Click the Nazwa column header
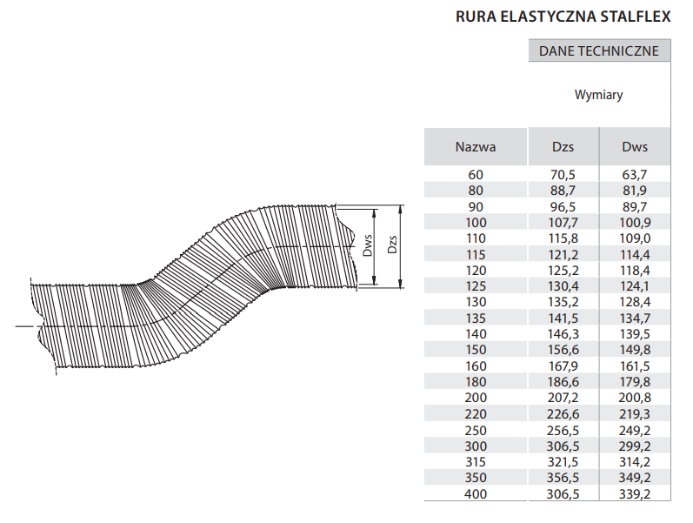Screen dimensions: 693x523 [x=476, y=147]
